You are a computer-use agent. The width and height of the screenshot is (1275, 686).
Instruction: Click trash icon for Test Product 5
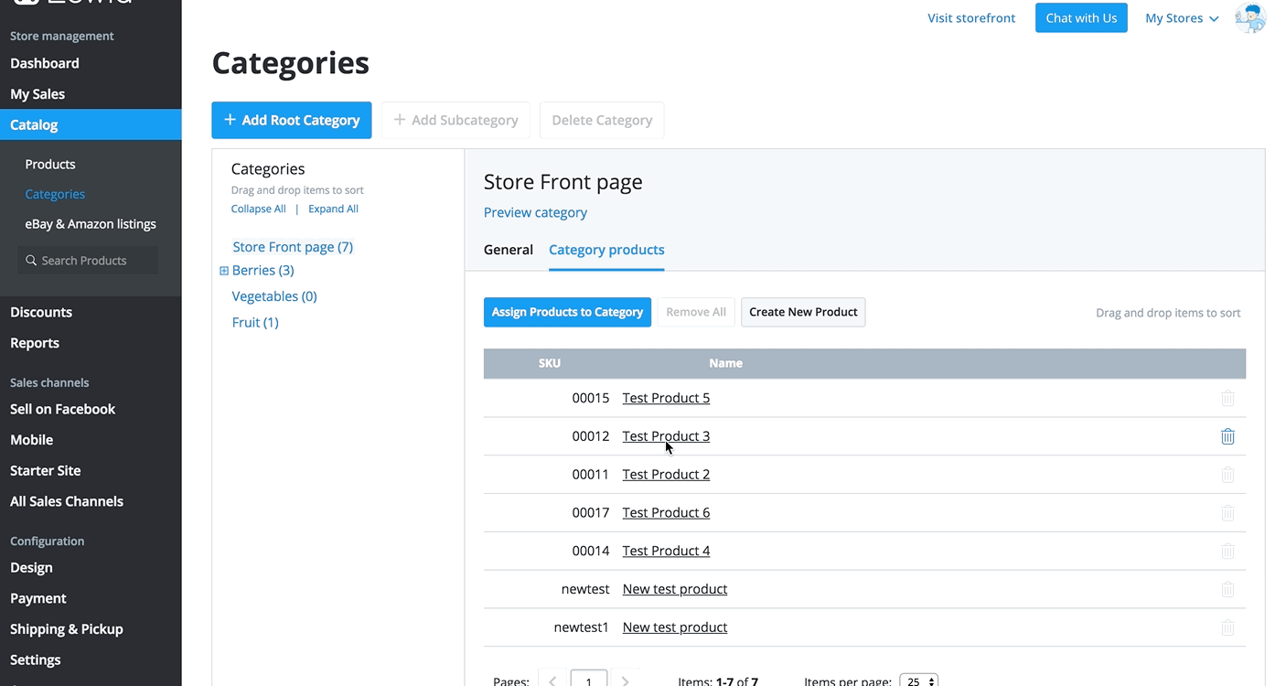coord(1227,398)
